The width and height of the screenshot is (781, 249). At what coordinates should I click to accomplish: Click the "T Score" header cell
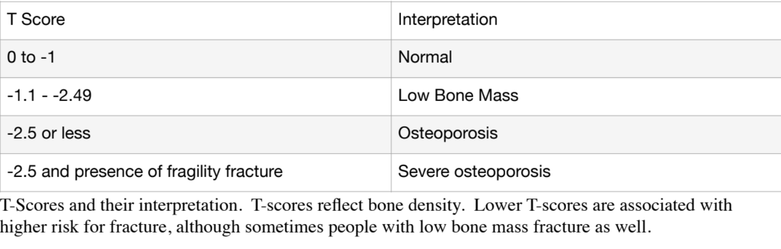pos(195,21)
